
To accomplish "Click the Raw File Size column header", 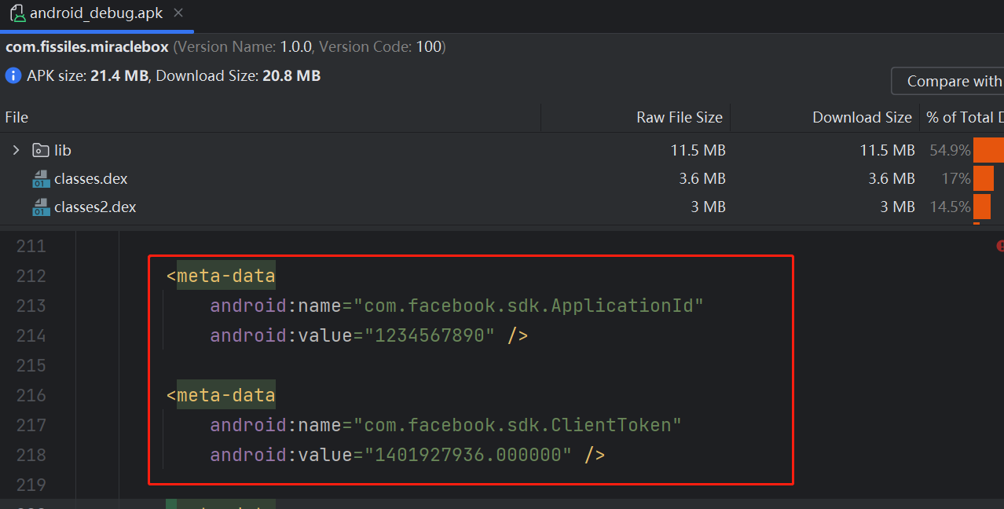I will pos(679,118).
